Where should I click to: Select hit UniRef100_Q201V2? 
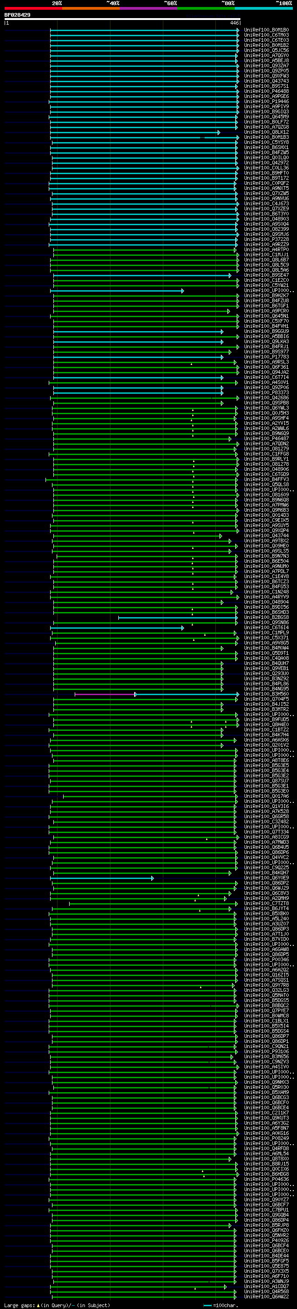[x=266, y=745]
